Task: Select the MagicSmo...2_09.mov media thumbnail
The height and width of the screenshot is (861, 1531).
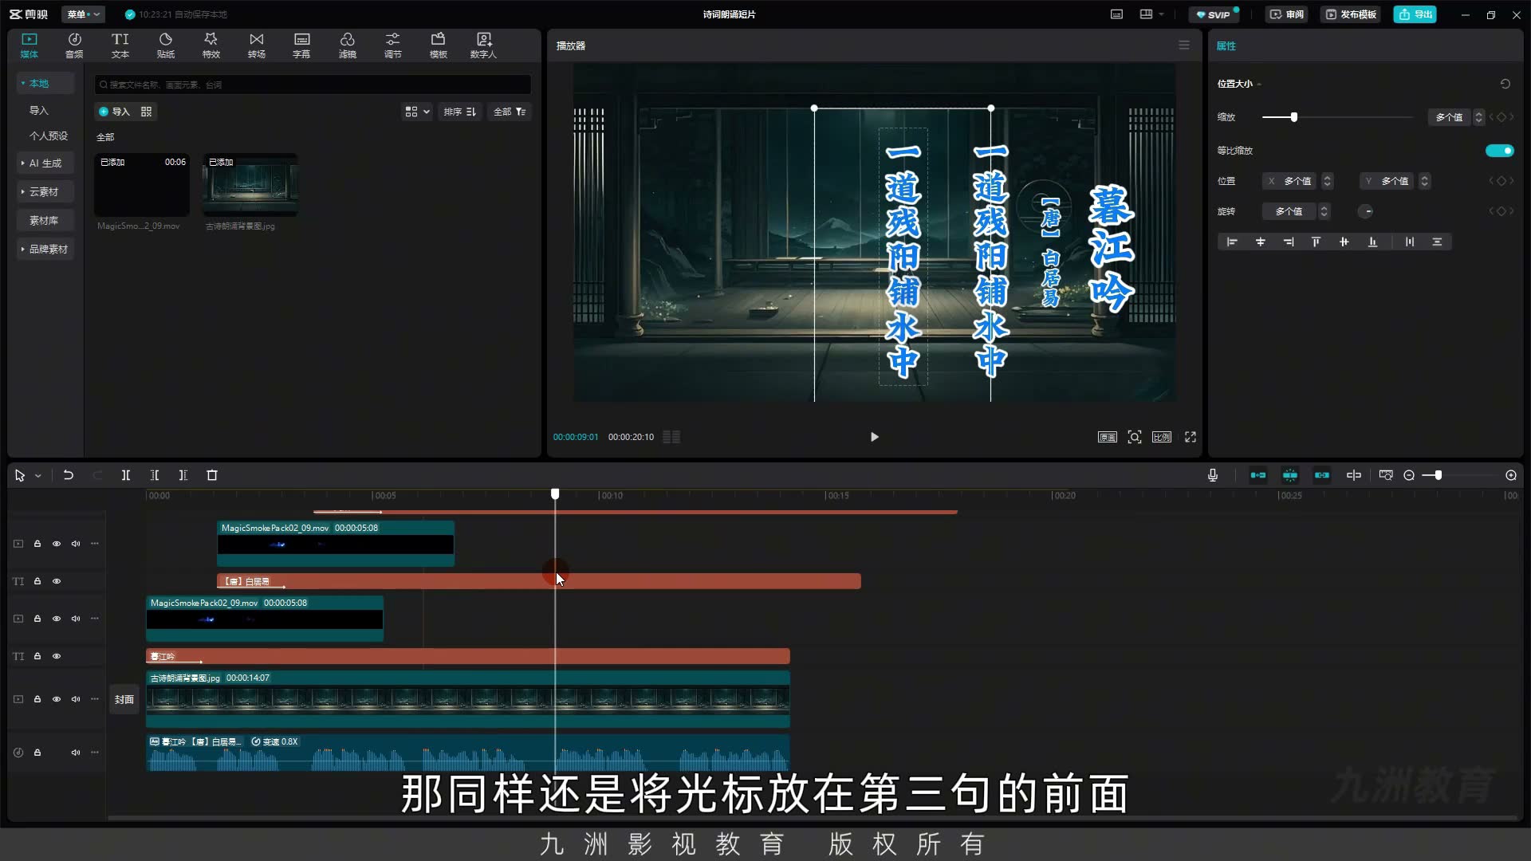Action: pos(142,185)
